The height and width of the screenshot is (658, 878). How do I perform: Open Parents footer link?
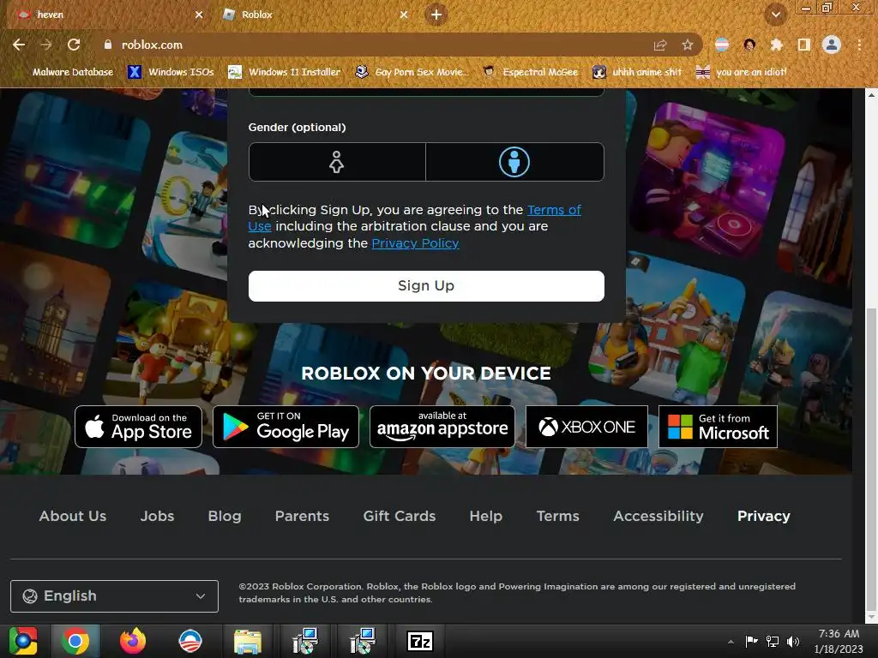(x=302, y=516)
